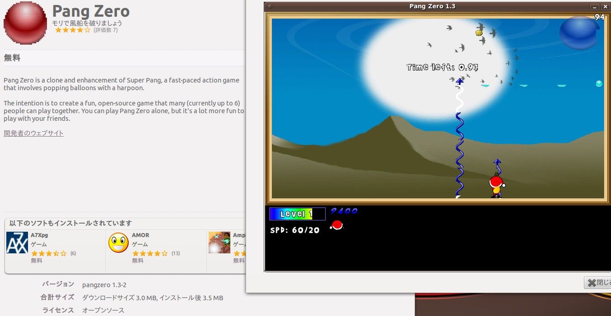Click the Pang Zero heading text
This screenshot has height=316, width=611.
point(91,11)
